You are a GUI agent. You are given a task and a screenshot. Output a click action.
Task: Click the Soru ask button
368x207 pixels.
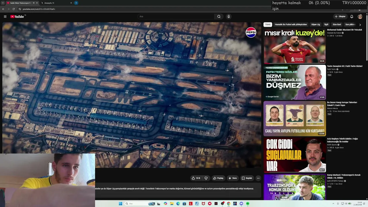232,178
